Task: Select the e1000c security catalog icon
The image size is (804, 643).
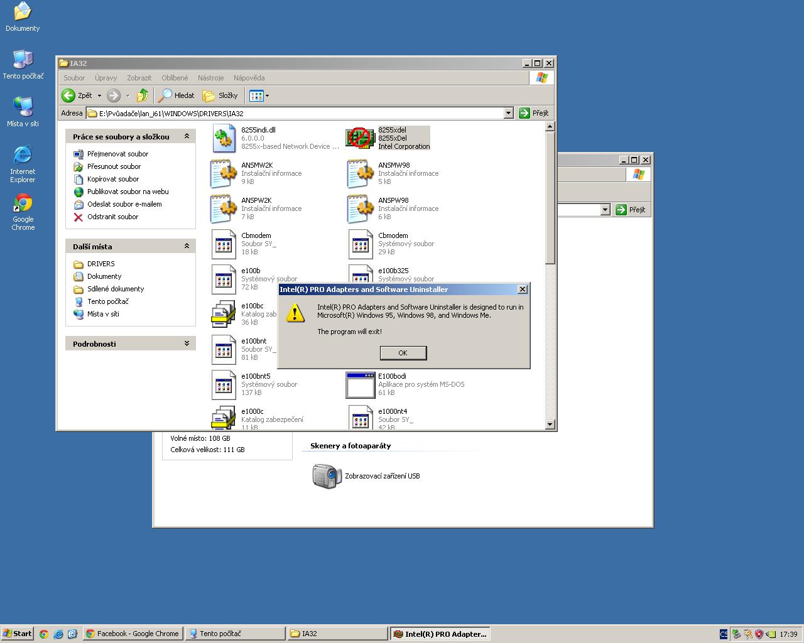Action: coord(223,418)
